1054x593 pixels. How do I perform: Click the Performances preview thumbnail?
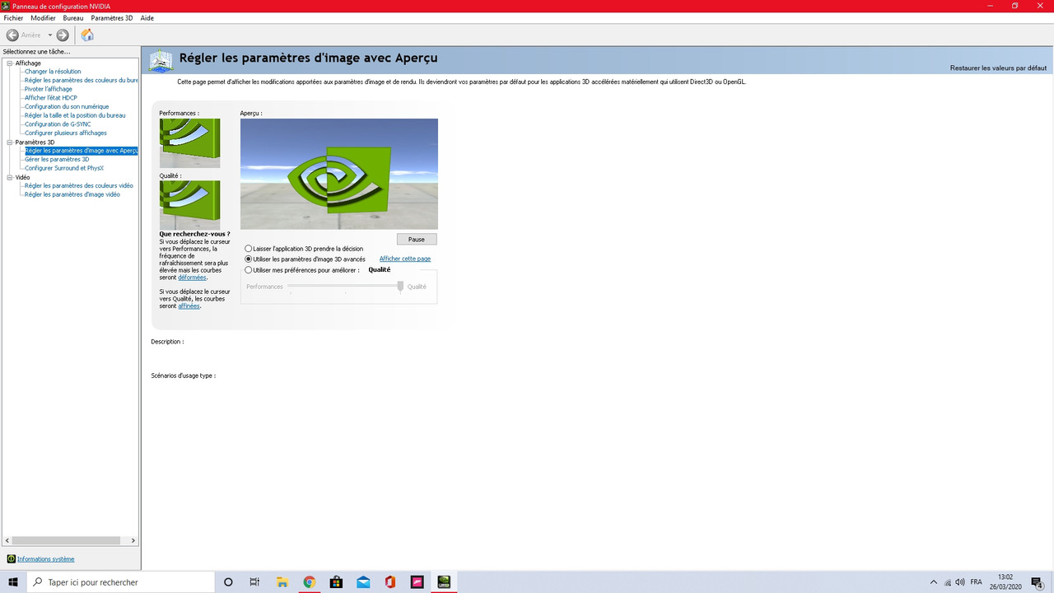point(189,142)
